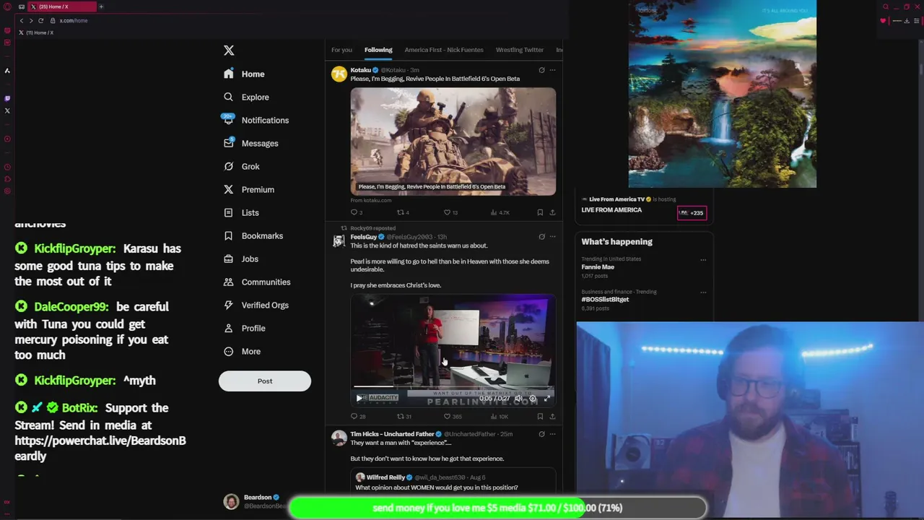Screen dimensions: 924x520
Task: Click the Communities people icon
Action: 228,282
